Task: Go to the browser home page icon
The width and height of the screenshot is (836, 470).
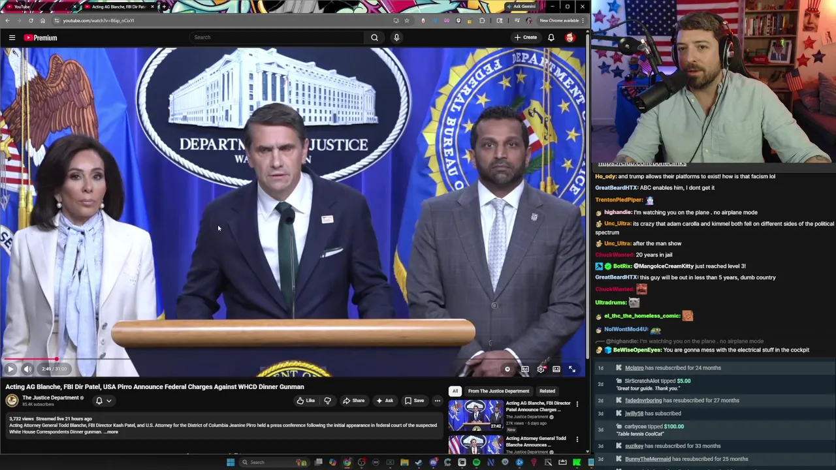Action: point(42,20)
